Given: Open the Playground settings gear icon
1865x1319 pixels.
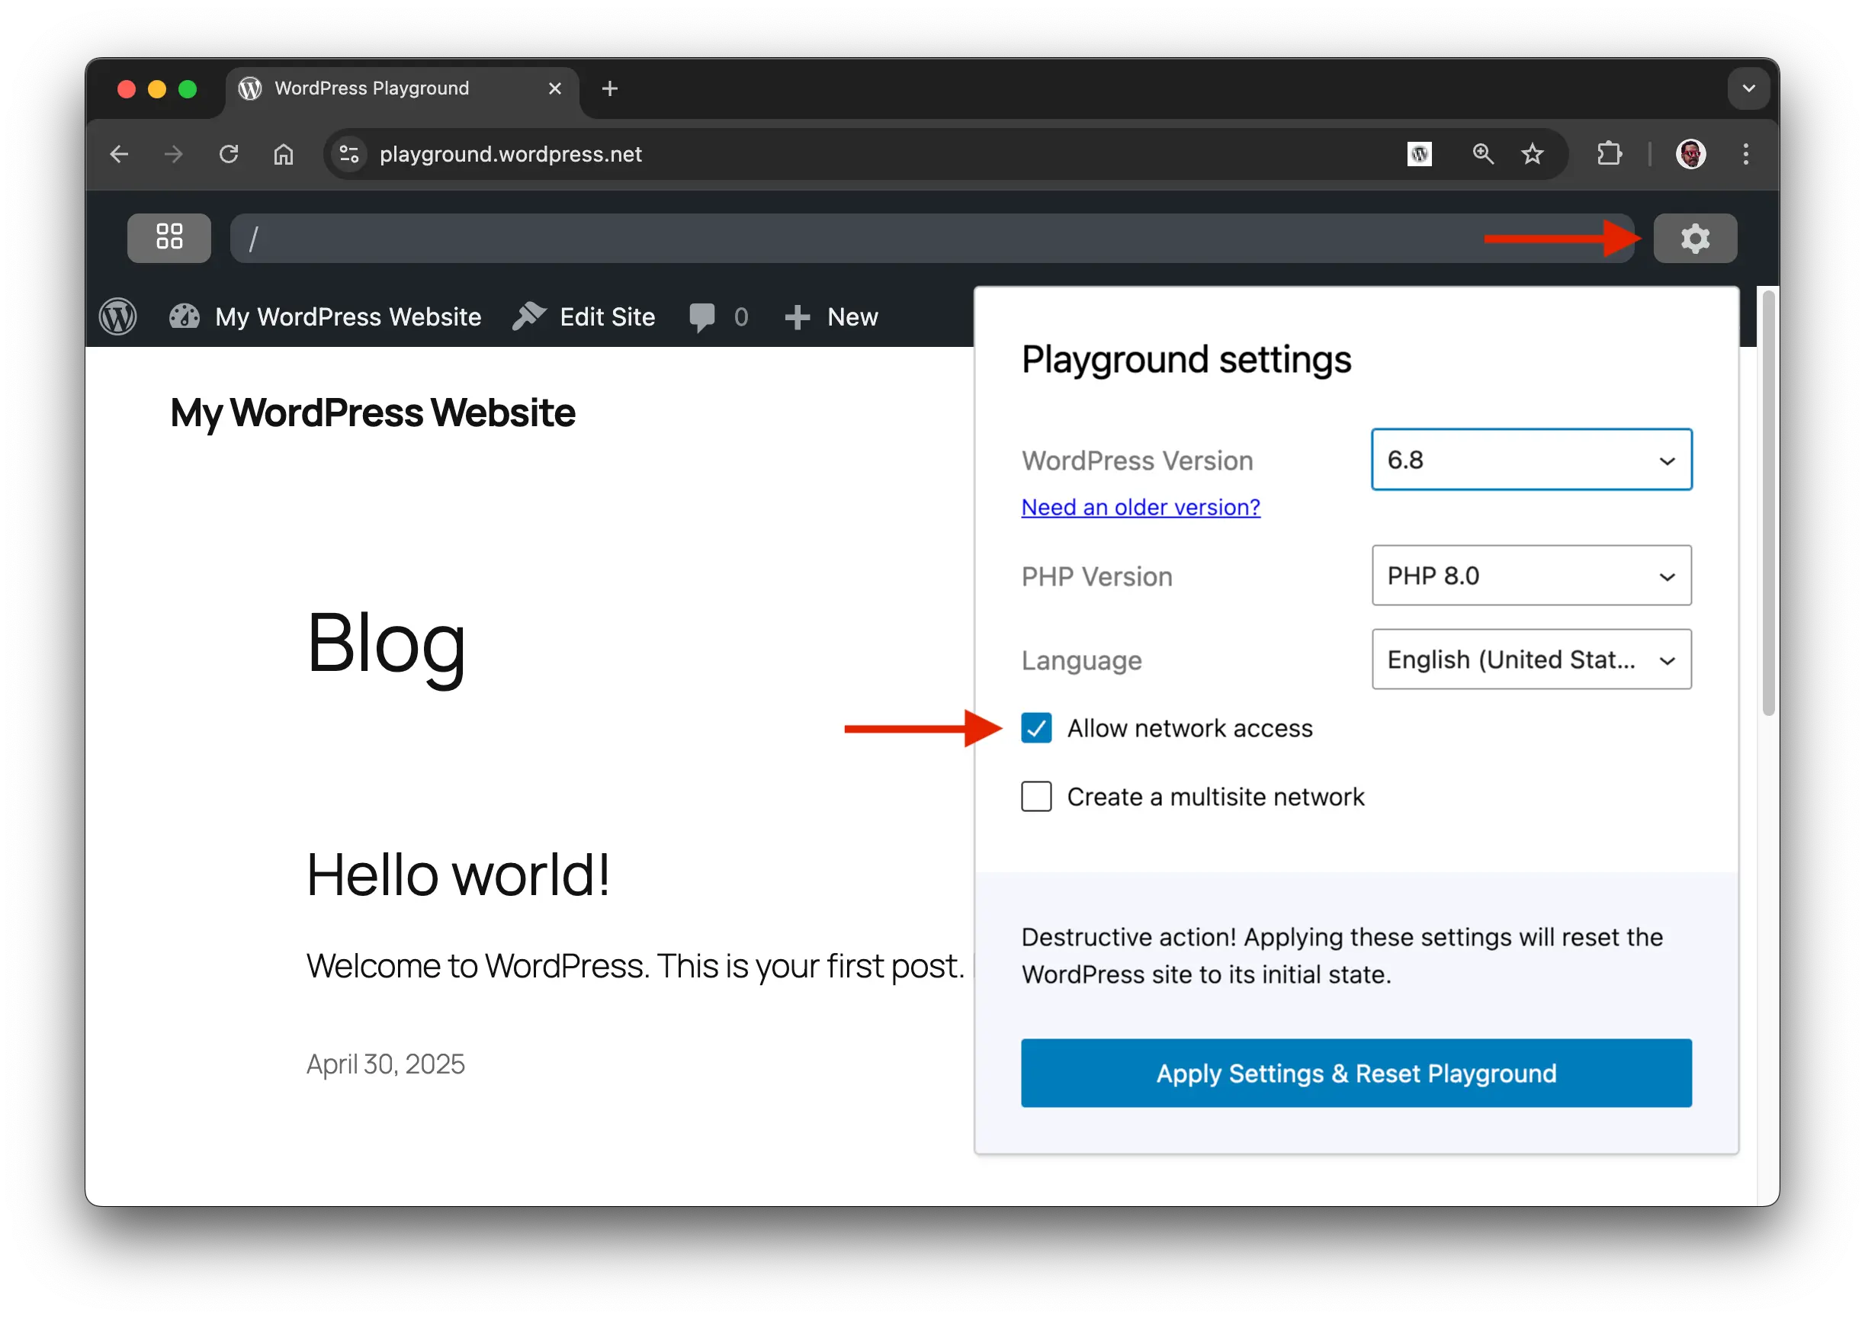Looking at the screenshot, I should coord(1694,238).
